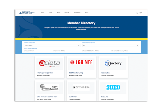Screen dimensions: 163x110
Task: Check Research & Education Affiliates filter
Action: [x=83, y=51]
